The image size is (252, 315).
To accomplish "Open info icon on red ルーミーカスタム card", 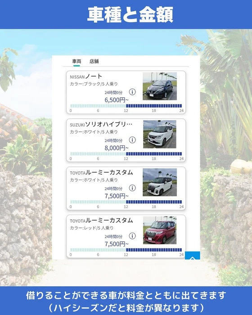I will [132, 236].
